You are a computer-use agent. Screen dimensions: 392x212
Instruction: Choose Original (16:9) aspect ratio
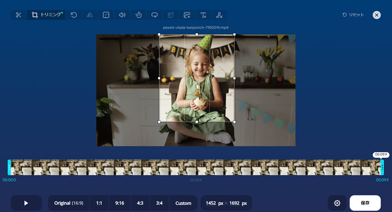pyautogui.click(x=69, y=203)
